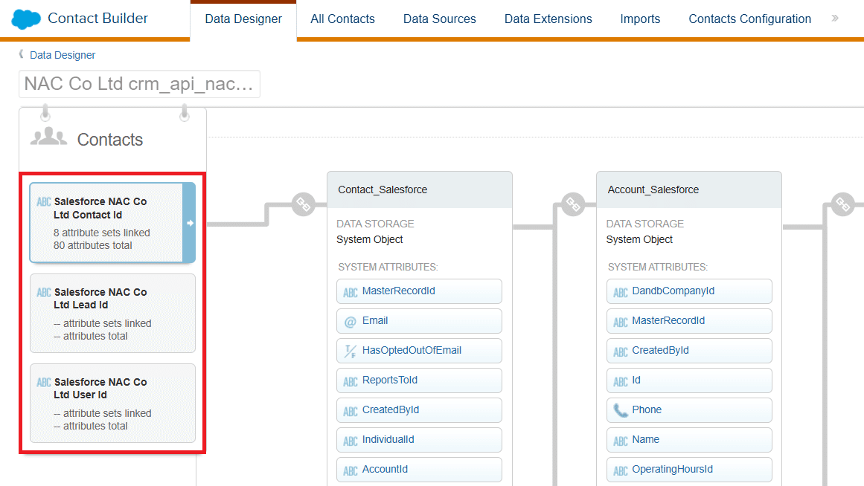Image resolution: width=864 pixels, height=486 pixels.
Task: Edit the NAC Co Ltd attribute group name field
Action: tap(139, 84)
